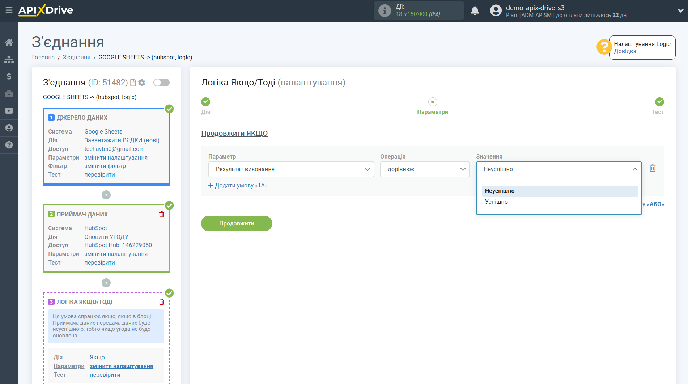688x384 pixels.
Task: Open the hamburger menu
Action: pyautogui.click(x=9, y=10)
